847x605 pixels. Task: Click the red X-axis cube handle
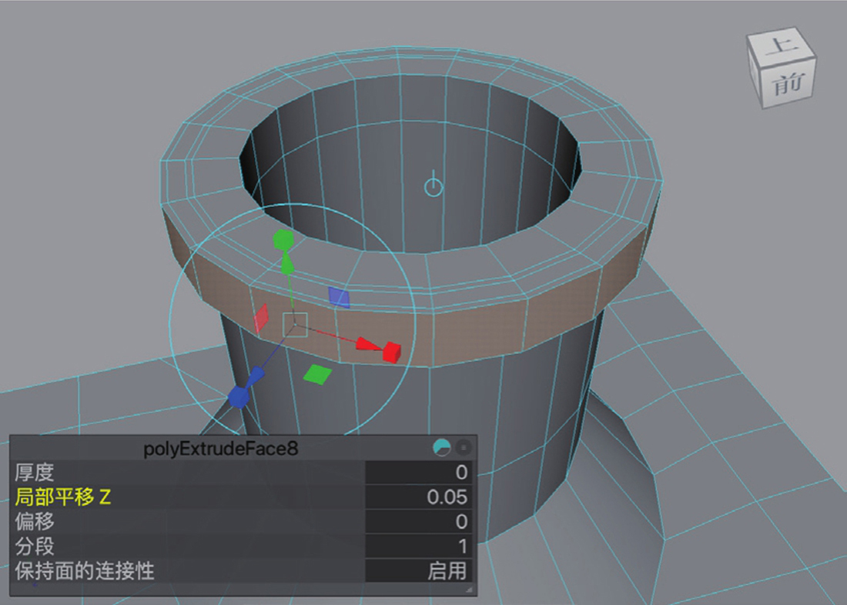coord(391,352)
